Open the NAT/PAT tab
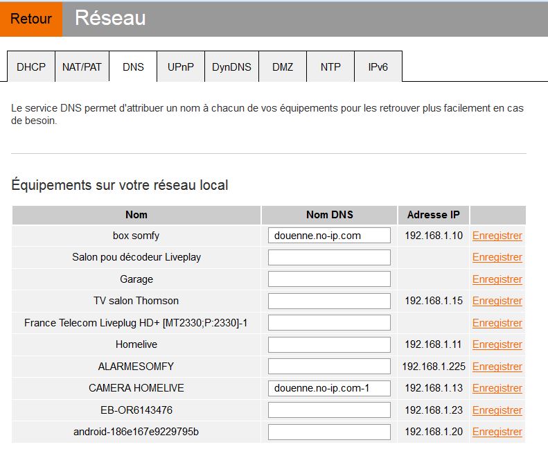 click(82, 67)
